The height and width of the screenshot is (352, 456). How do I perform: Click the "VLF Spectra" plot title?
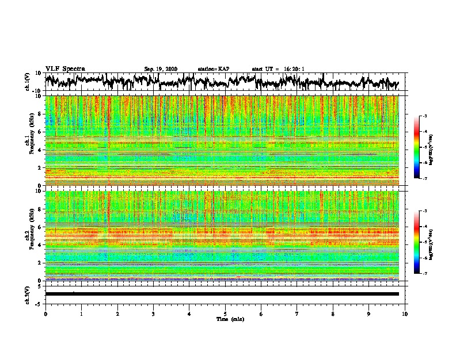(x=65, y=69)
